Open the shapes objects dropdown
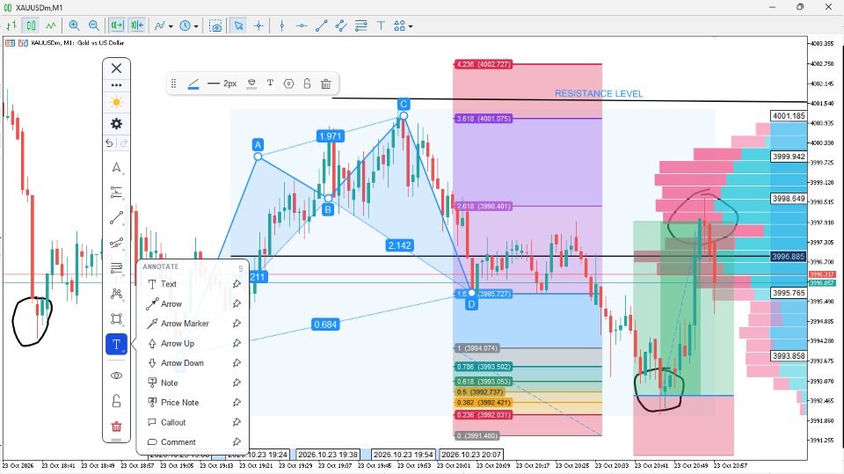Image resolution: width=844 pixels, height=474 pixels. (x=404, y=26)
